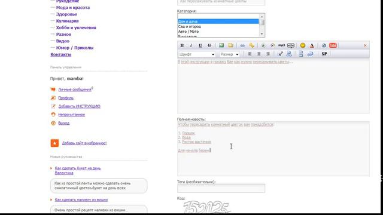
Task: Insert a page link with the chain-page icon
Action: click(310, 54)
